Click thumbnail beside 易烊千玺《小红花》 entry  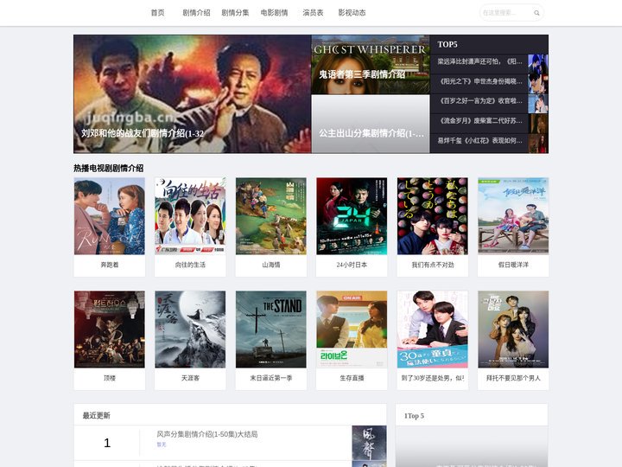pos(538,144)
